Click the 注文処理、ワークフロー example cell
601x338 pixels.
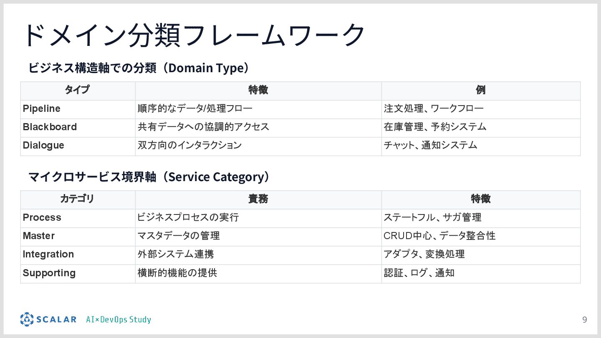point(481,109)
